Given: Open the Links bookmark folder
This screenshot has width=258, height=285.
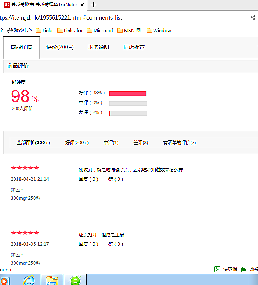Looking at the screenshot, I should coord(44,31).
